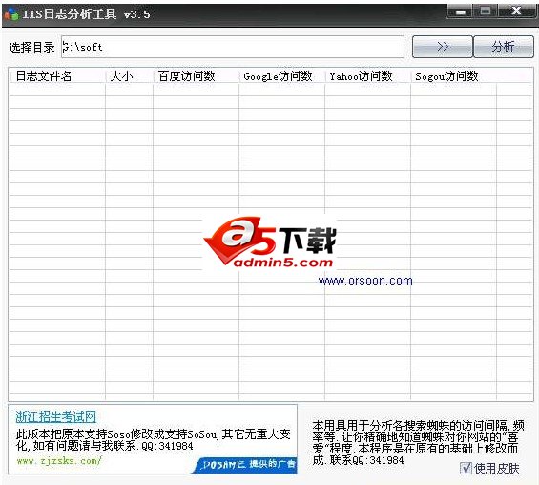Sort by 大小 column header
Image resolution: width=539 pixels, height=485 pixels.
click(129, 76)
